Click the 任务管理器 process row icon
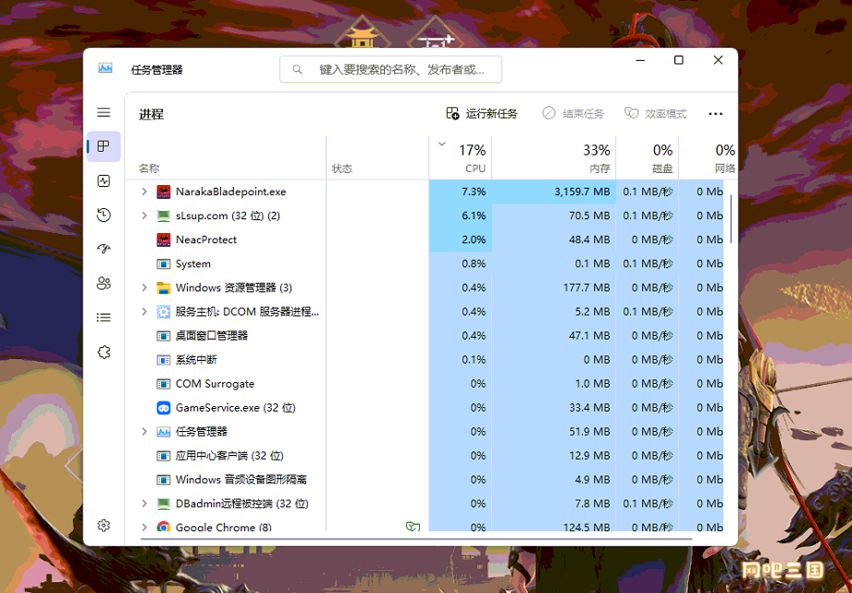 coord(164,432)
